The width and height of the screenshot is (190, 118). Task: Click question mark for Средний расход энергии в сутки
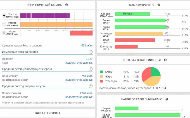point(91,86)
